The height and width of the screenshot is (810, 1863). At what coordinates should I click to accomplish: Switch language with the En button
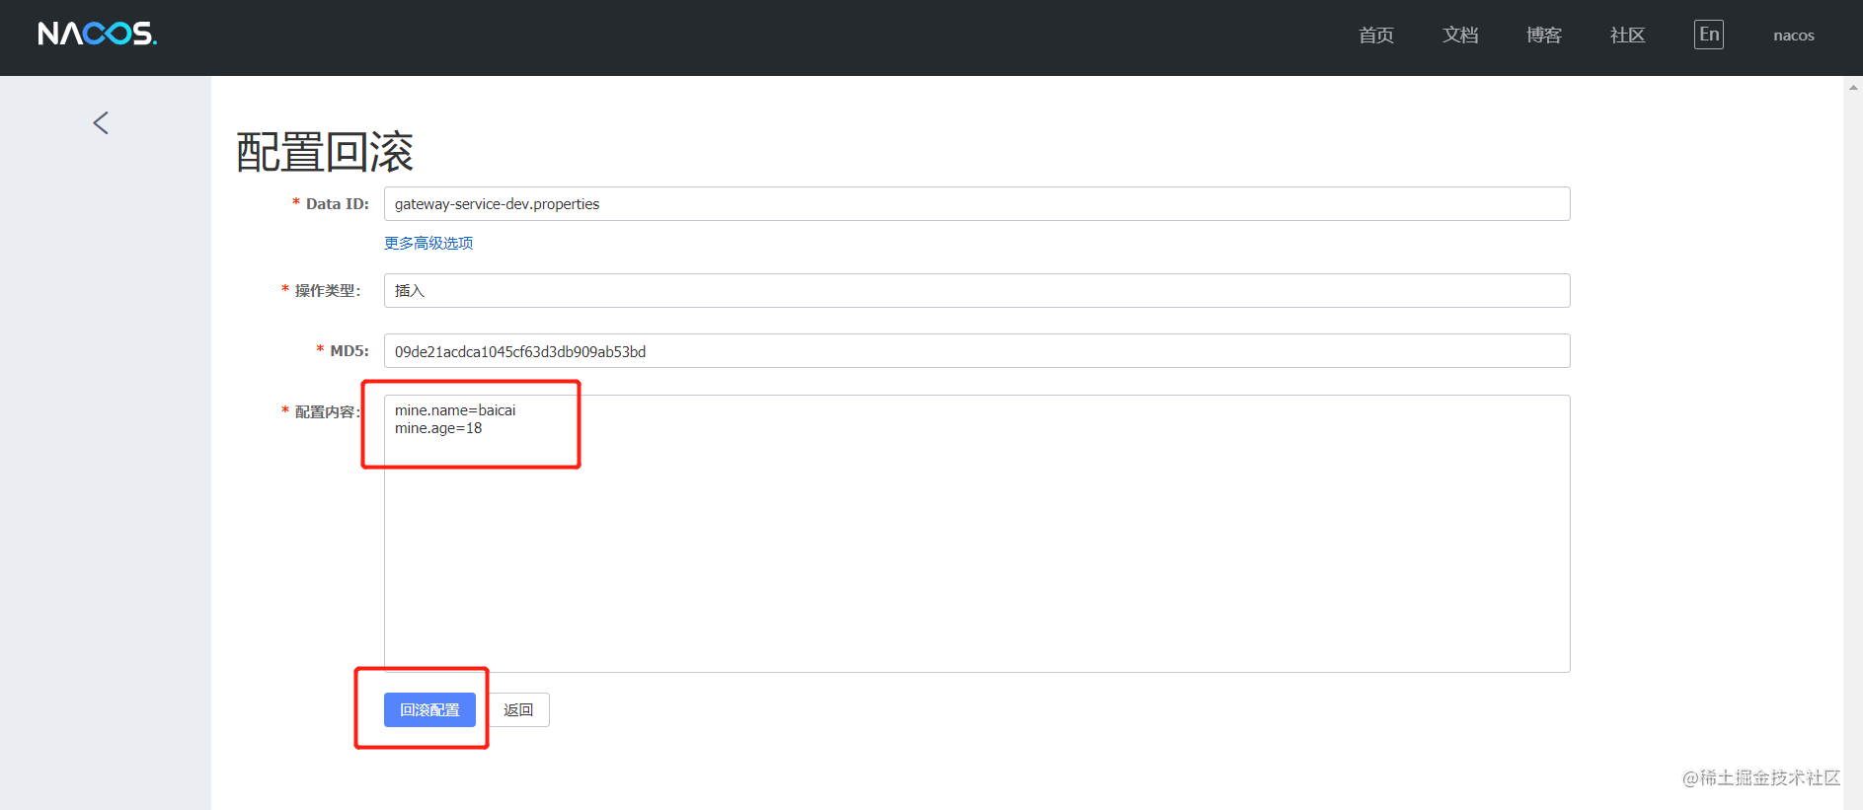[1709, 35]
